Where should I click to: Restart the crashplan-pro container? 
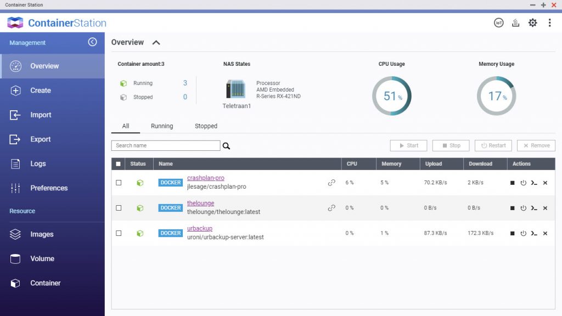[523, 183]
